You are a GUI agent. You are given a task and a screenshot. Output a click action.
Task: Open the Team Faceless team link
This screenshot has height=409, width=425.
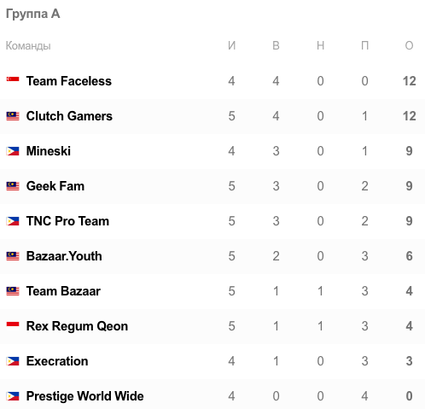[x=69, y=81]
